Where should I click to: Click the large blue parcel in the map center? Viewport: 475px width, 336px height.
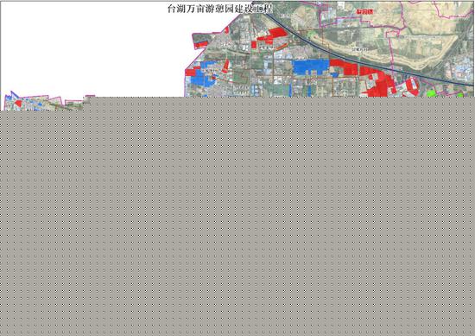pos(310,67)
